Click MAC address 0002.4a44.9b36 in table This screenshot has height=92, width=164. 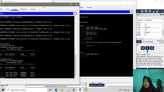point(11,73)
